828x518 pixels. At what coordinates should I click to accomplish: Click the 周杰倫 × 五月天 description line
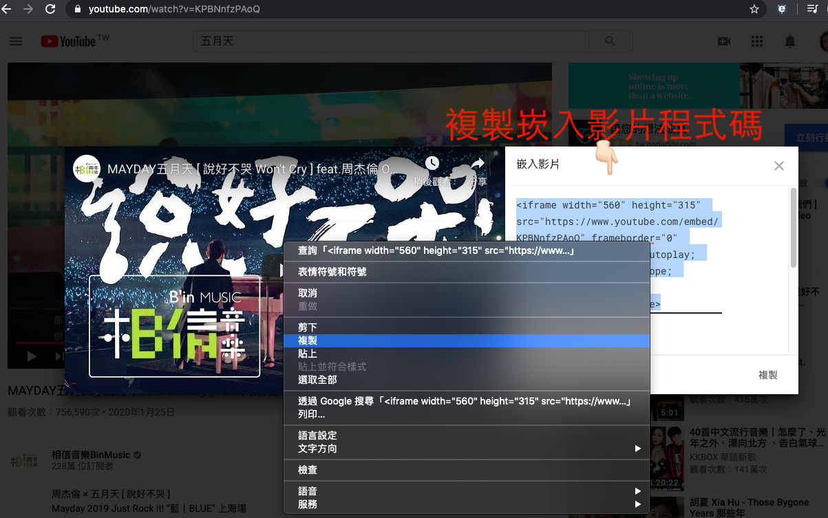click(x=112, y=495)
